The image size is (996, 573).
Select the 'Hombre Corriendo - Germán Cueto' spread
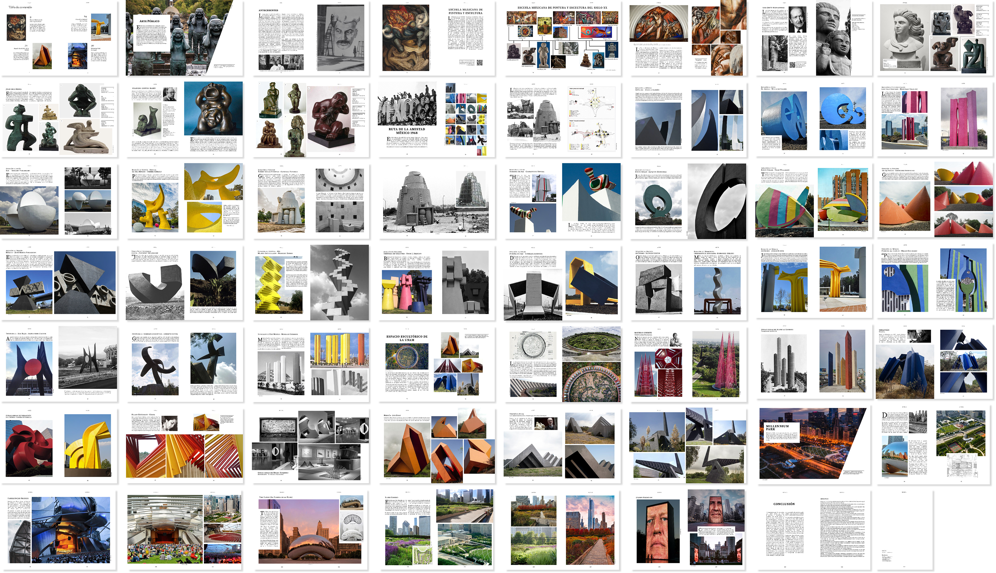tap(184, 364)
